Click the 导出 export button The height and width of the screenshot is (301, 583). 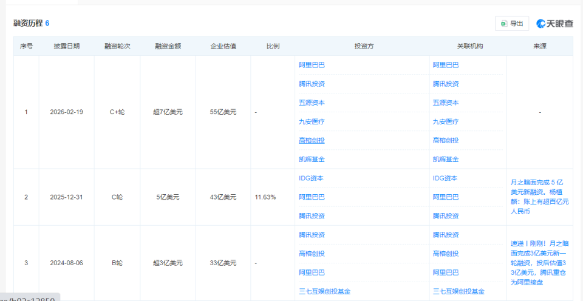tap(511, 24)
